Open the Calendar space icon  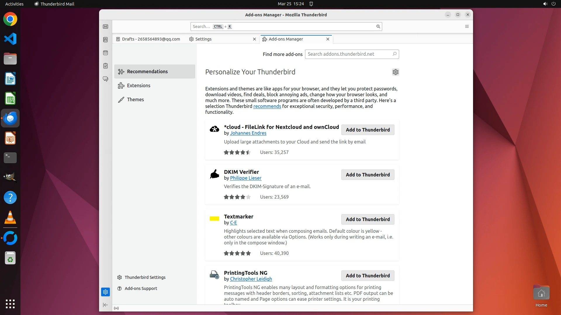(x=105, y=53)
